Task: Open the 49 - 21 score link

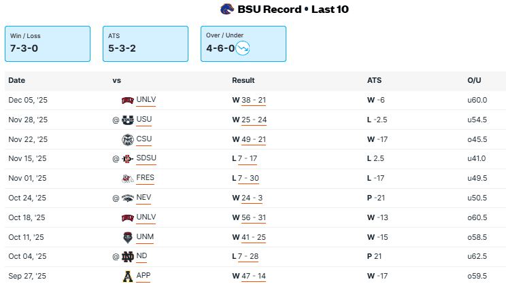Action: tap(253, 140)
